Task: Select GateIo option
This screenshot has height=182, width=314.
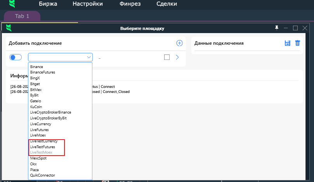Action: point(35,101)
